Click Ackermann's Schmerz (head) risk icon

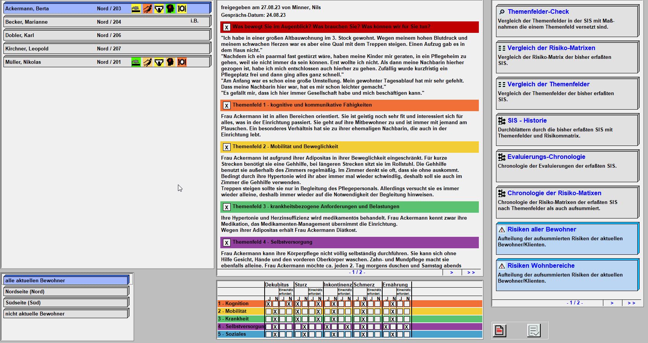click(x=171, y=8)
